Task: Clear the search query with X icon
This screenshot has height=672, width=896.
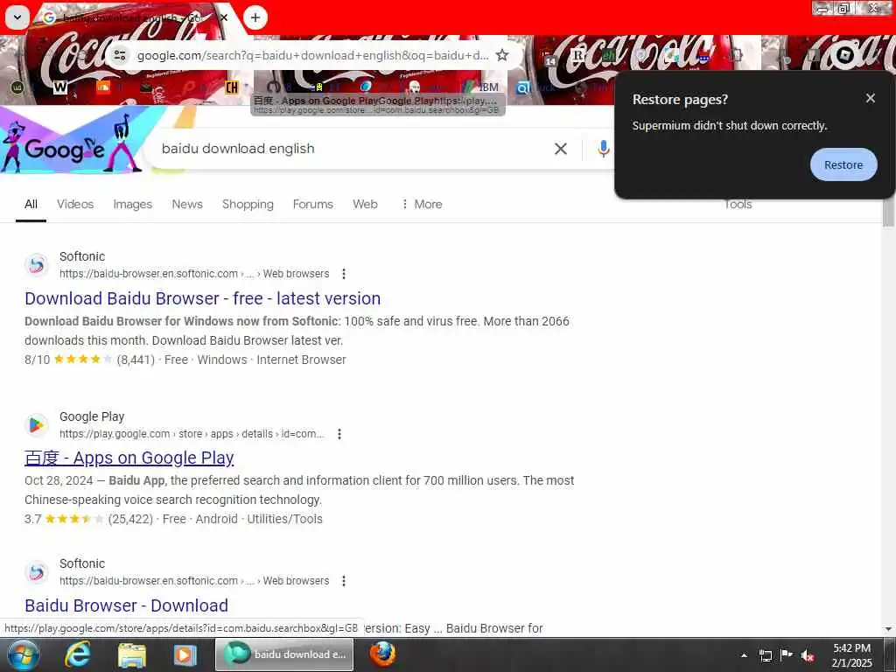Action: (561, 149)
